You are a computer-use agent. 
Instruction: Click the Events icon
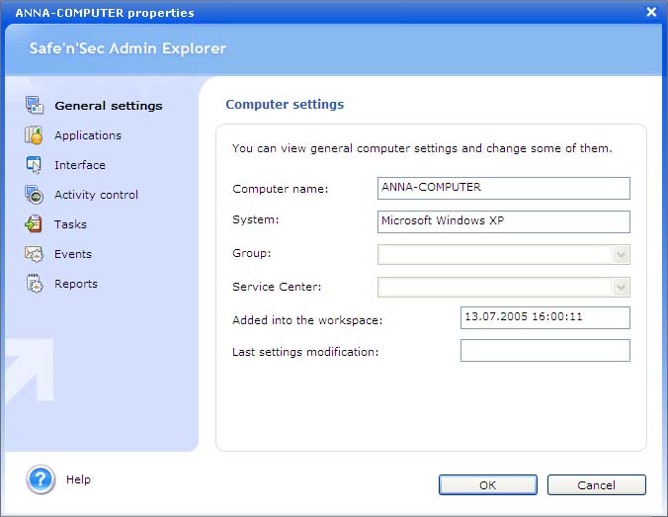click(34, 254)
